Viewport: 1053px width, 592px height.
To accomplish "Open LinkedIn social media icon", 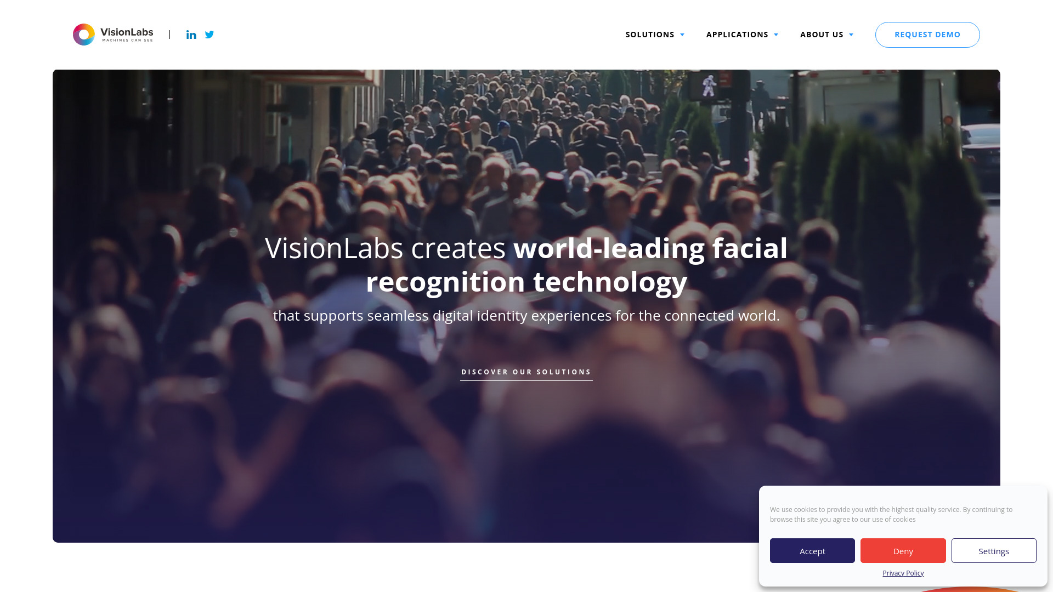I will (x=191, y=35).
